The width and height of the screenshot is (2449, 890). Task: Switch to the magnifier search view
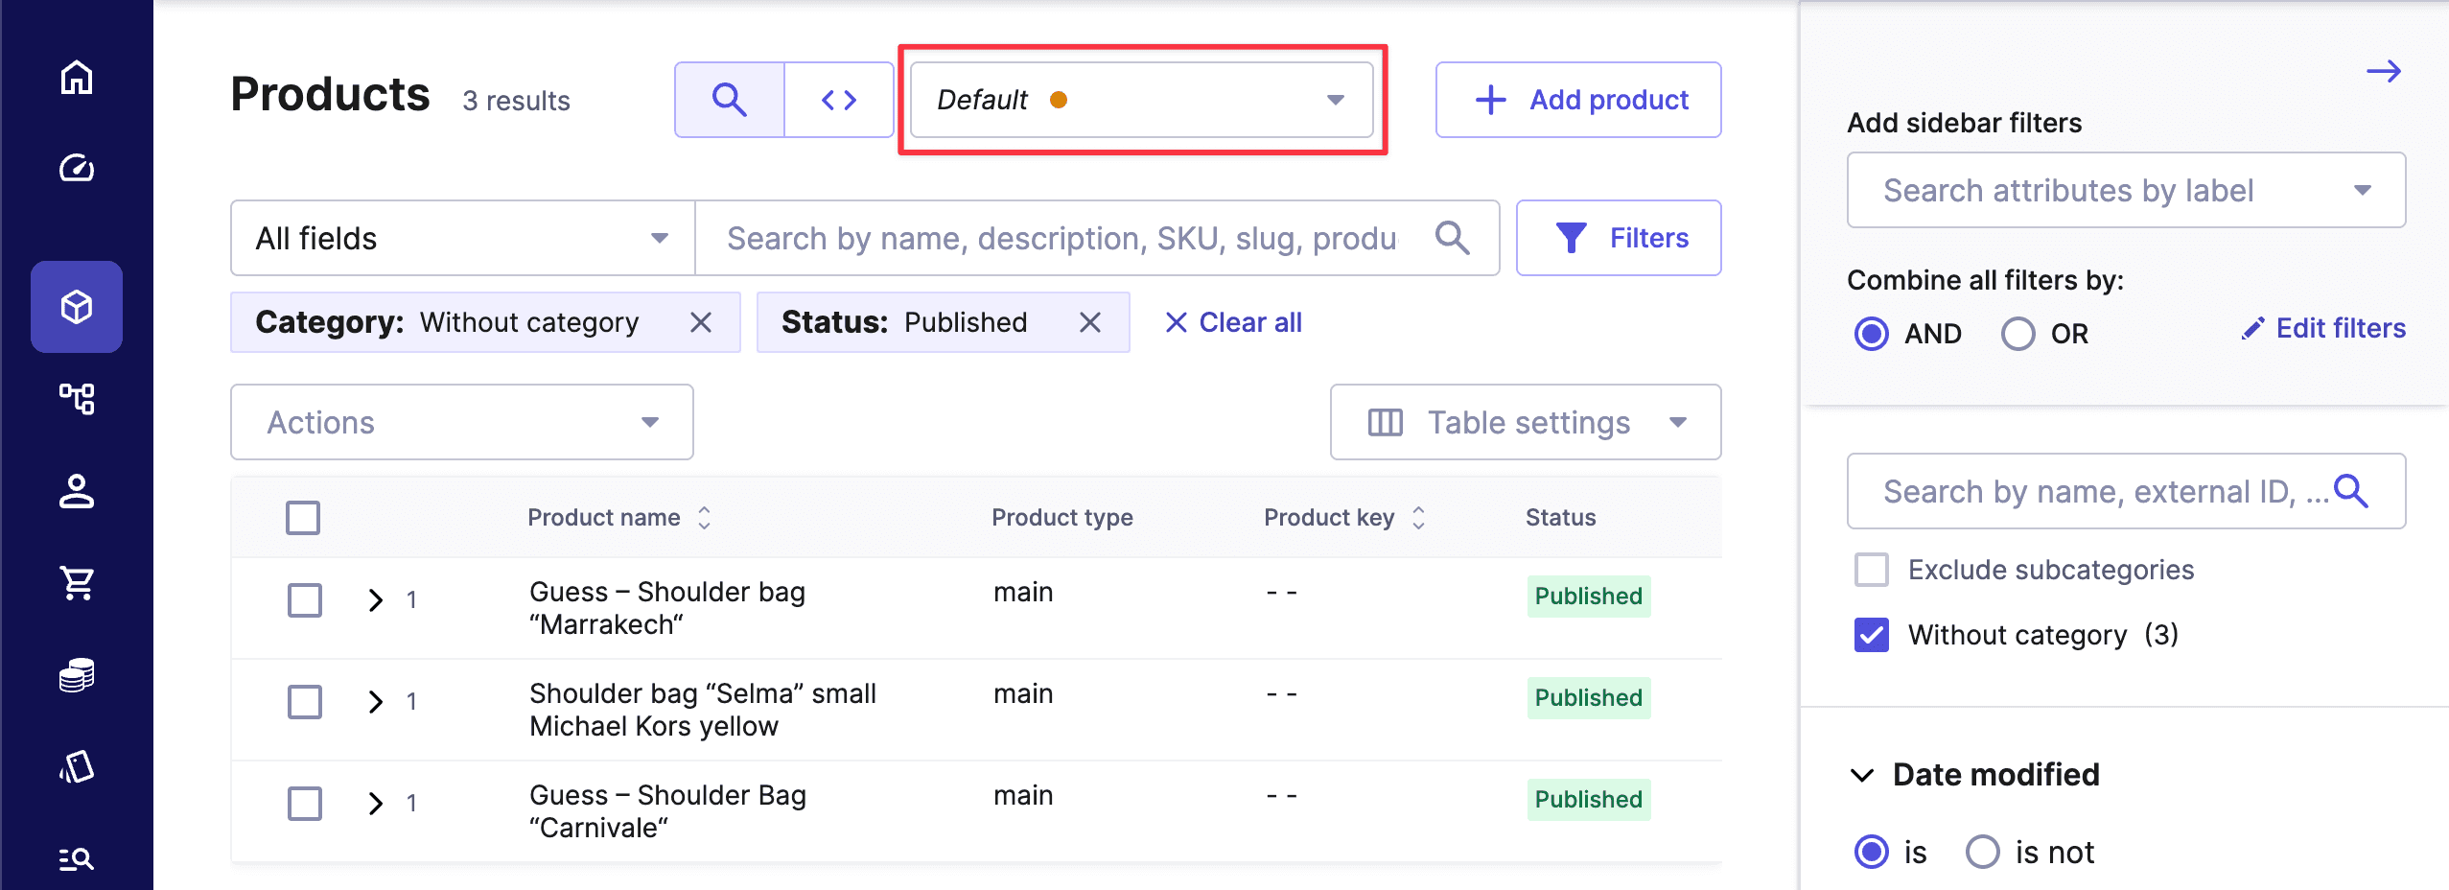[730, 100]
